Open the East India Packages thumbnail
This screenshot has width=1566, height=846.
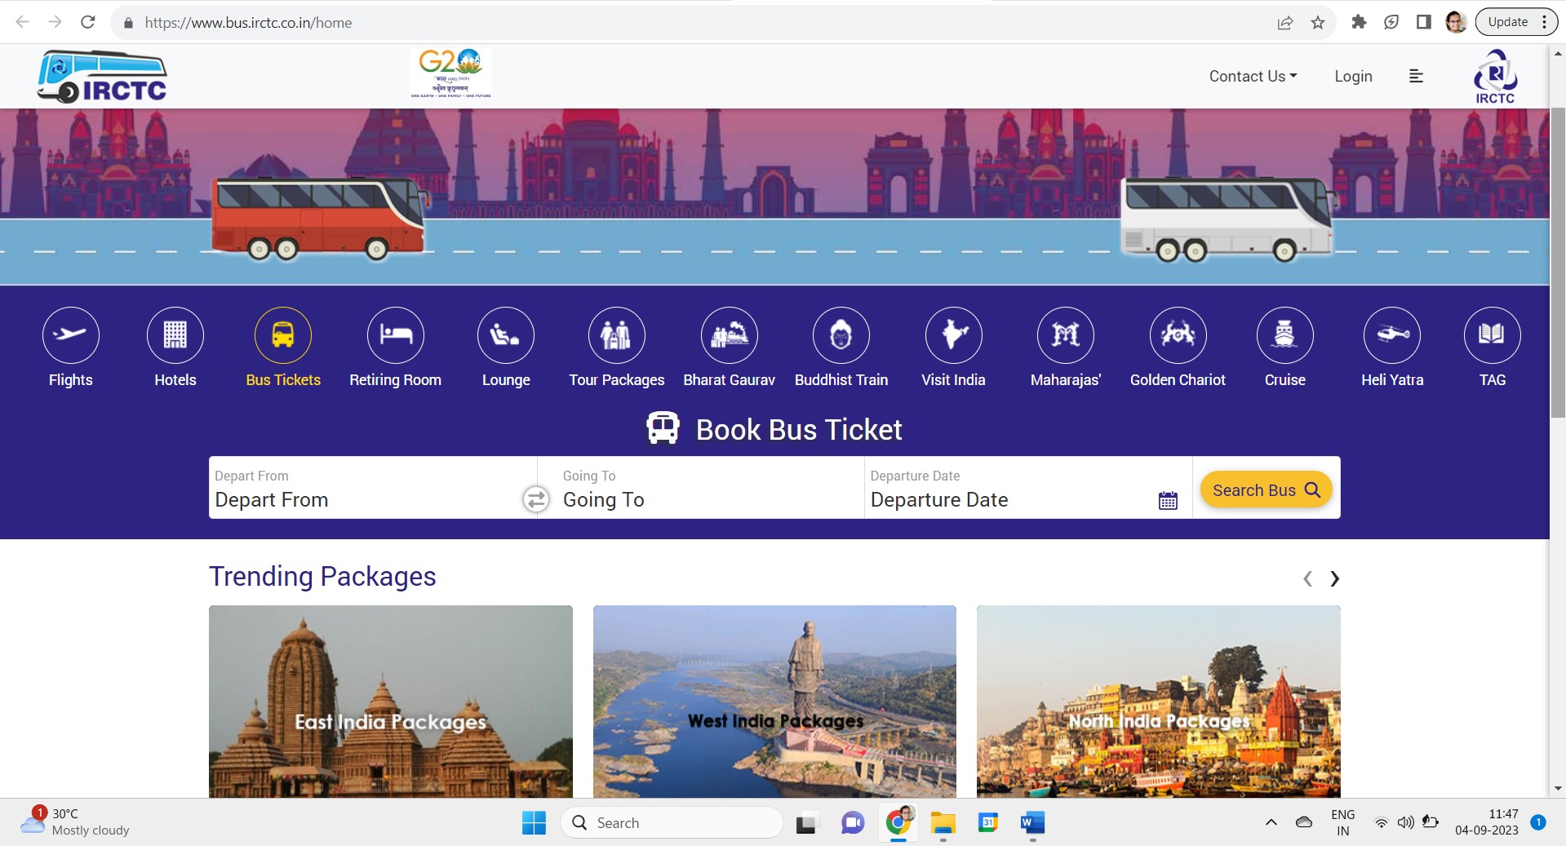tap(390, 701)
